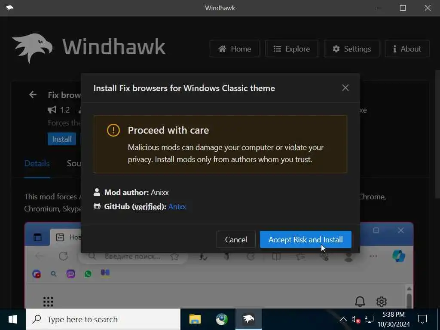
Task: Click the refresh icon in preview browser
Action: [64, 256]
